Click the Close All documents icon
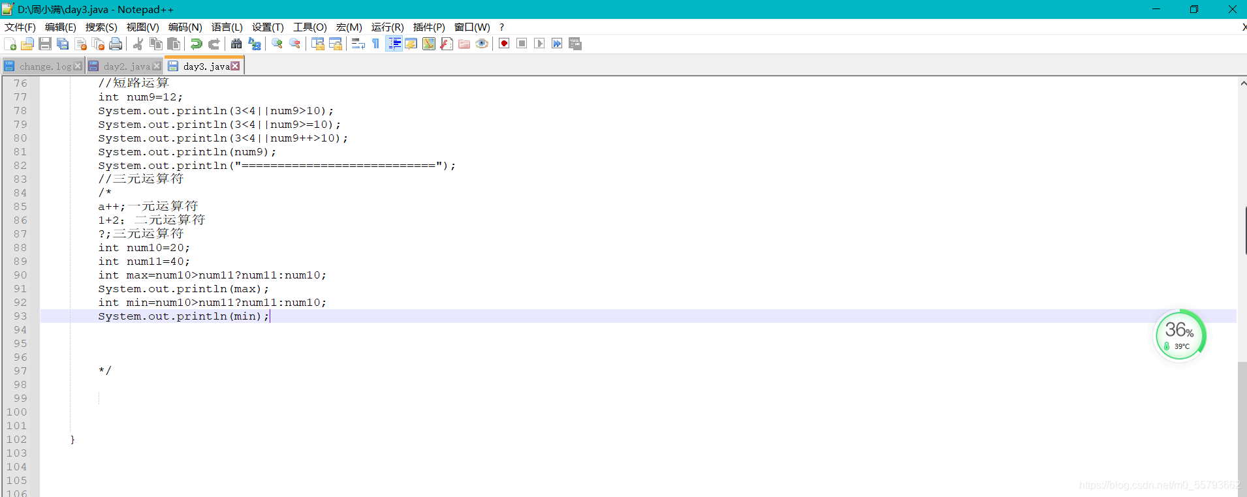 click(99, 44)
